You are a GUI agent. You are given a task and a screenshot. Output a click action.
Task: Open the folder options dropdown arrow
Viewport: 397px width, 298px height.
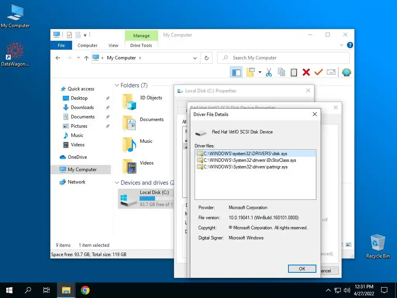click(260, 73)
